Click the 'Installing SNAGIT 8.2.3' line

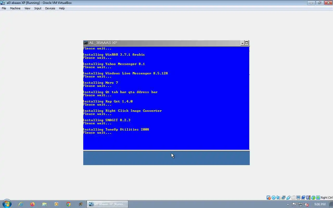(107, 120)
